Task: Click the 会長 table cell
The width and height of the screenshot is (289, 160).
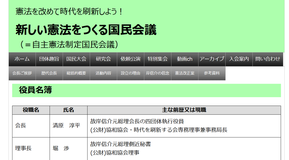Action: coord(31,126)
